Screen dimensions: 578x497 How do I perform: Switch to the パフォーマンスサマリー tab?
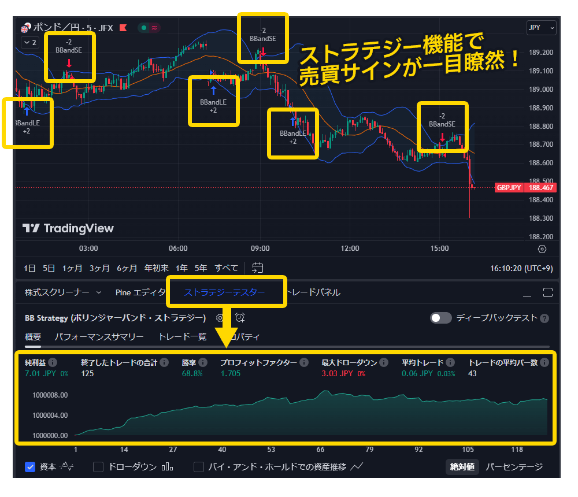(x=99, y=336)
